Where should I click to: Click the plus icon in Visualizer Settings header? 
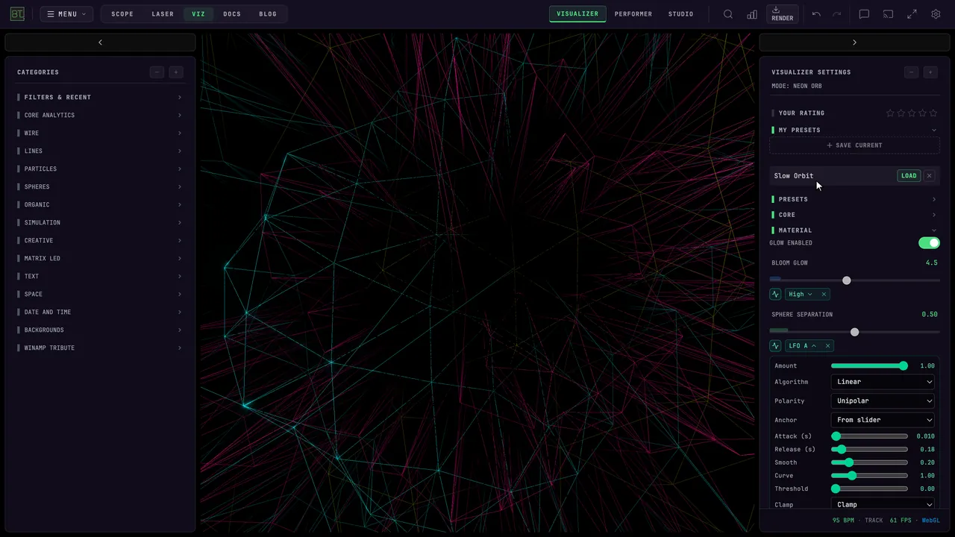click(x=930, y=72)
